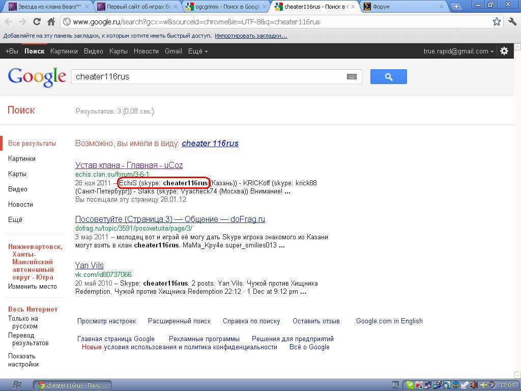Click the RL language indicator in the tray
The image size is (521, 391).
click(x=395, y=385)
